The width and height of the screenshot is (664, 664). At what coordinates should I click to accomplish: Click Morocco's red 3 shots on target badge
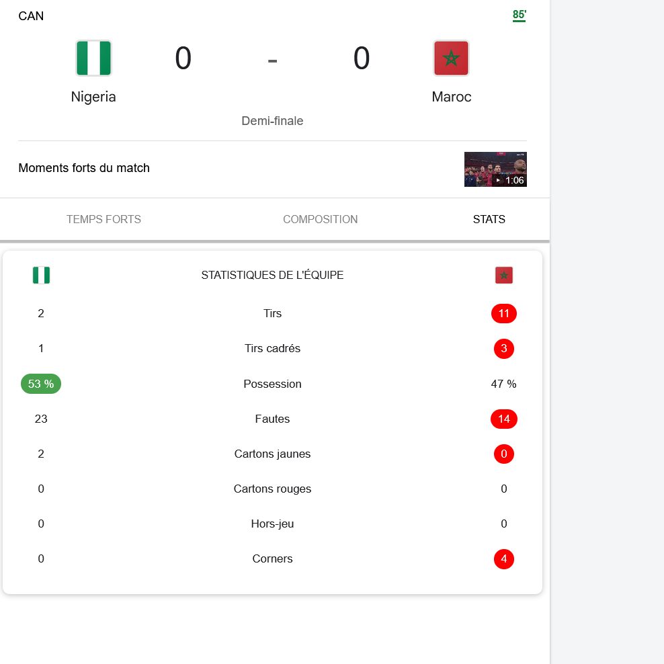point(504,349)
